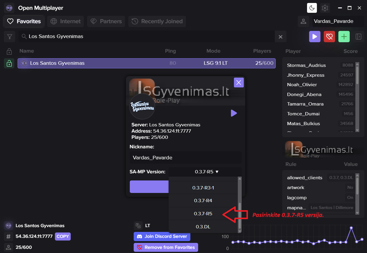Image resolution: width=367 pixels, height=253 pixels.
Task: Open settings gear icon
Action: pyautogui.click(x=325, y=8)
